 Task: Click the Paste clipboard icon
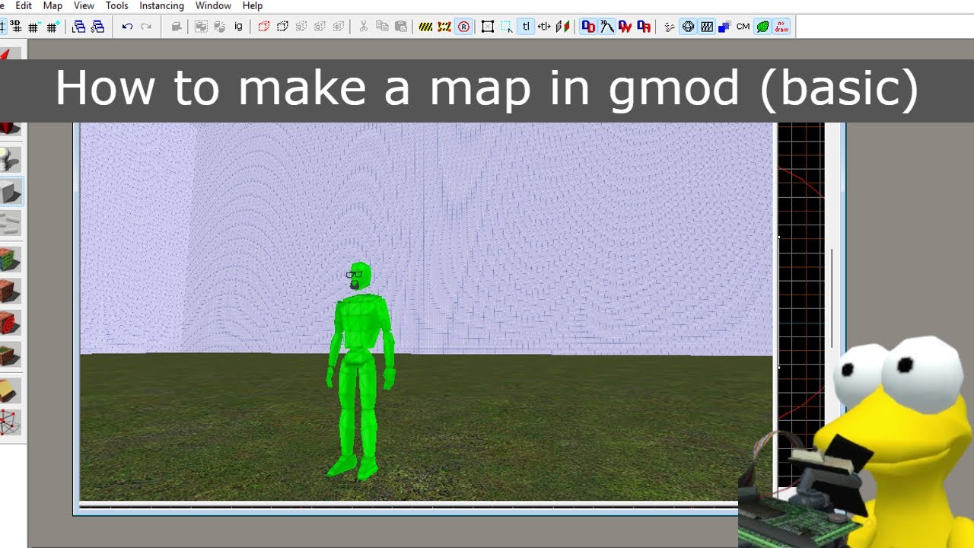pyautogui.click(x=401, y=27)
